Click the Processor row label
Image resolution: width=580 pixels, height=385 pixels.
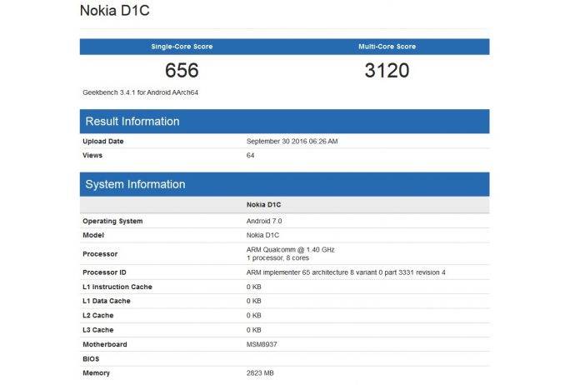pyautogui.click(x=100, y=254)
